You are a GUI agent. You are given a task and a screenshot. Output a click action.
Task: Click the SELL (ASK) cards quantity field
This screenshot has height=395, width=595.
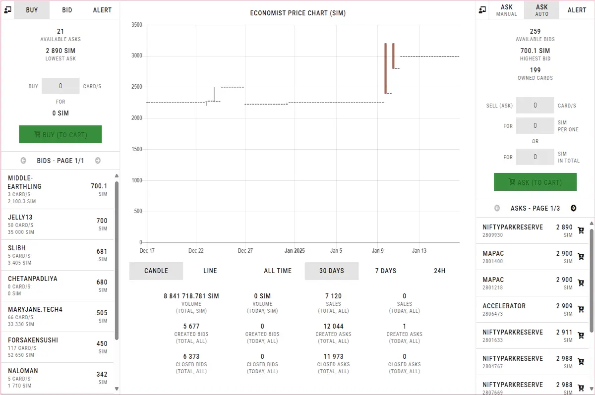coord(535,105)
